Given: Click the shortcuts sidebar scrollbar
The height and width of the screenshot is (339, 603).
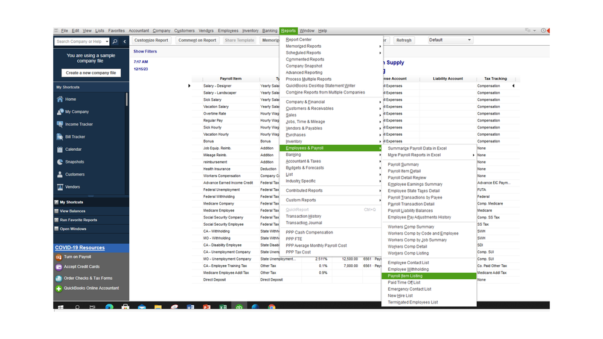Looking at the screenshot, I should click(x=127, y=99).
